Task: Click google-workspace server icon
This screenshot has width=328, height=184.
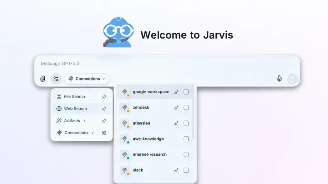Action: point(125,92)
